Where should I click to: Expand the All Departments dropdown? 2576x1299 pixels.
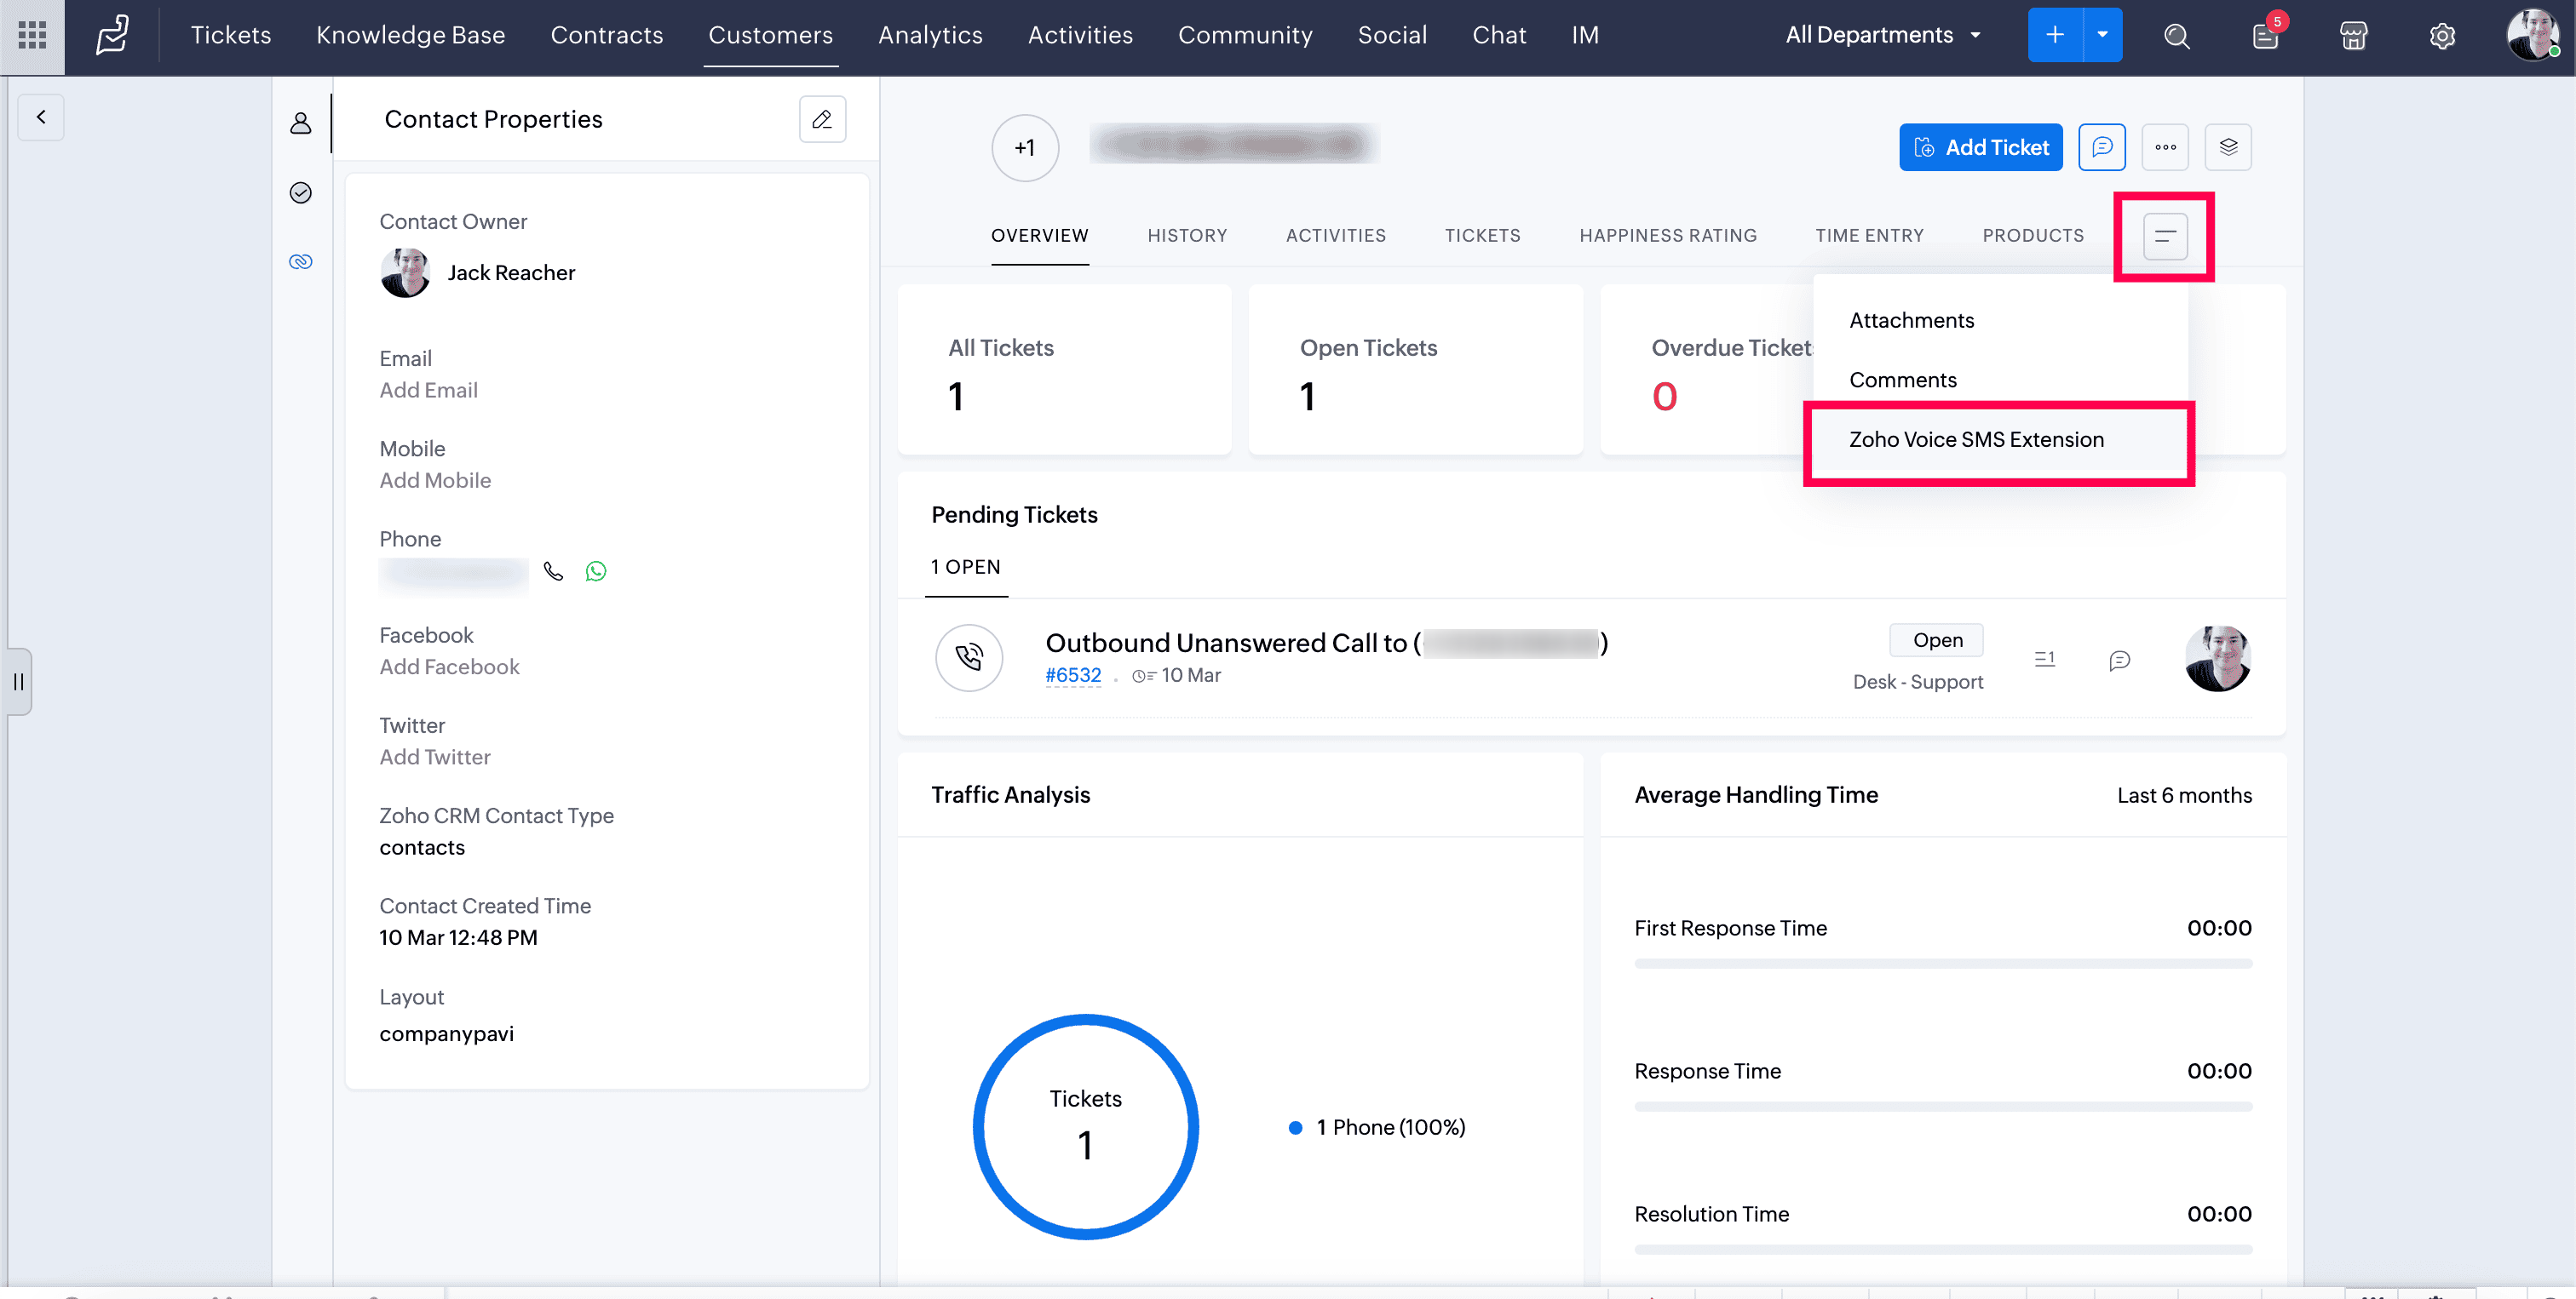[x=1883, y=35]
